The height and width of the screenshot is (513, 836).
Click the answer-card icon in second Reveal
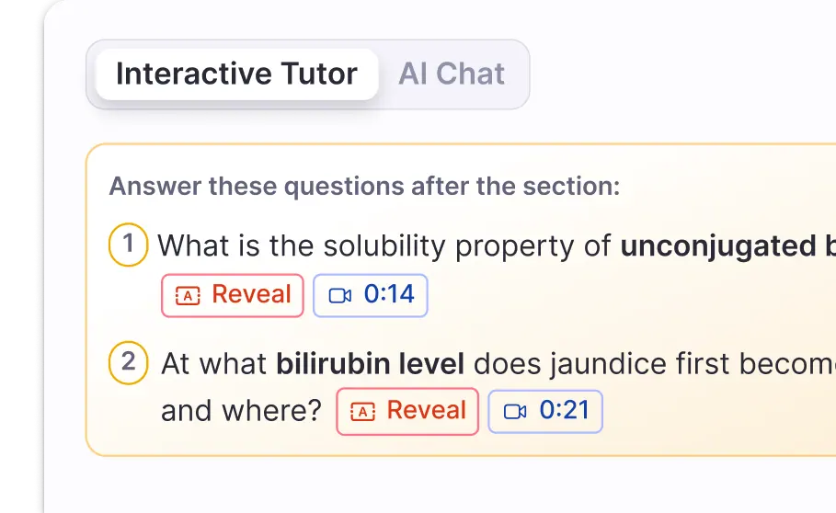363,412
